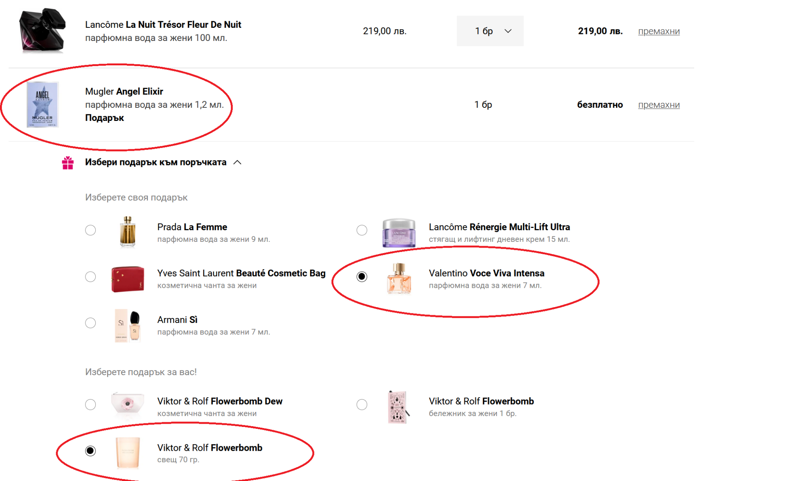Click the red YSL cosmetic bag image
The width and height of the screenshot is (791, 481).
click(127, 279)
